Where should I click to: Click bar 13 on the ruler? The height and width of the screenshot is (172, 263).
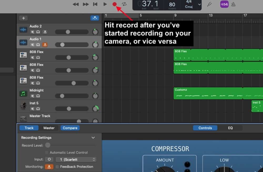211,15
